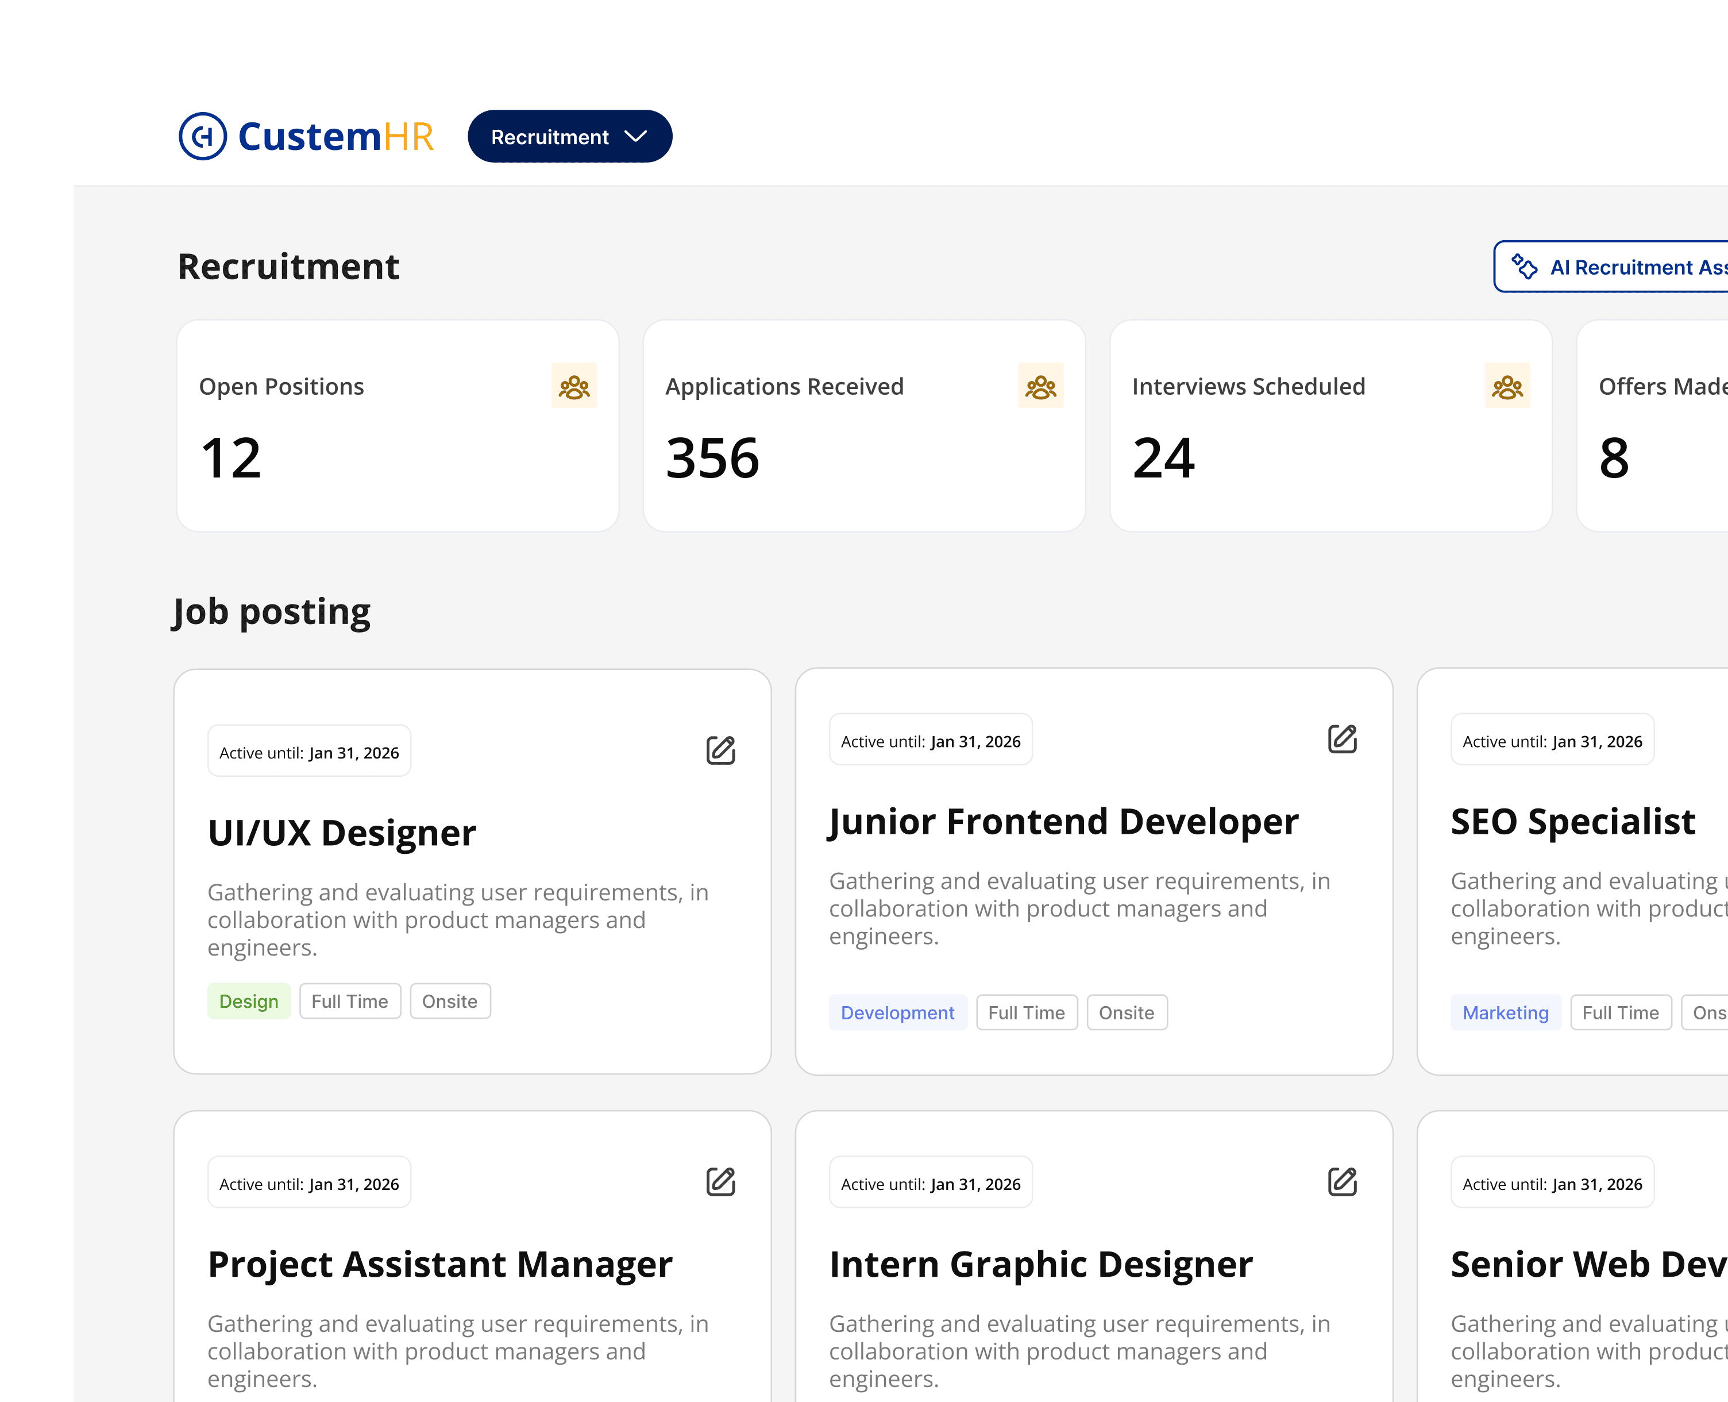Click the Applications Received count 356
Image resolution: width=1728 pixels, height=1402 pixels.
[x=712, y=458]
